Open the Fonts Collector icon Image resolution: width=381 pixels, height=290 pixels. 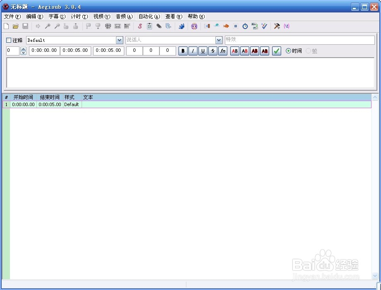tap(169, 26)
